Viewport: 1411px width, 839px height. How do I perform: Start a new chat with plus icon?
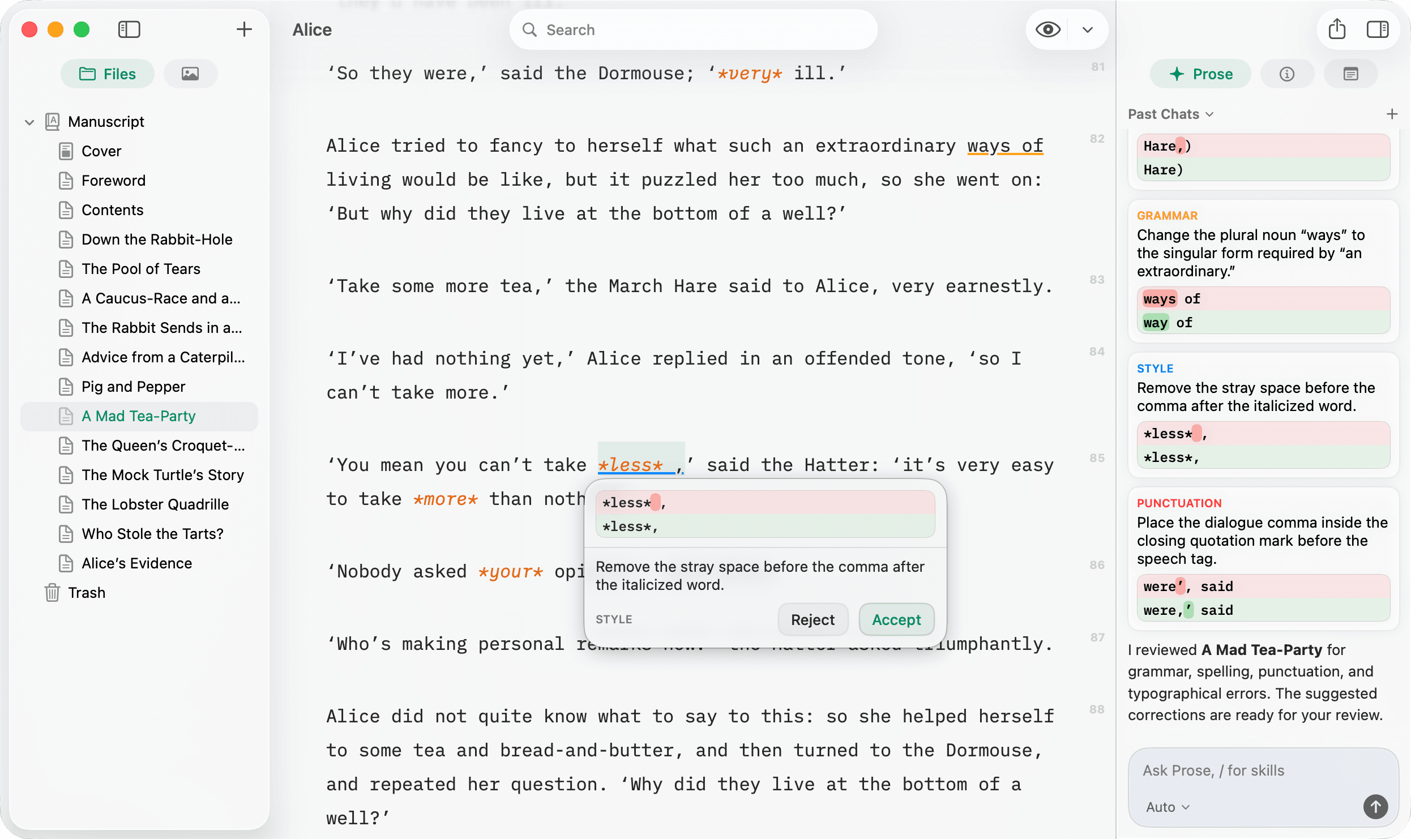1392,114
